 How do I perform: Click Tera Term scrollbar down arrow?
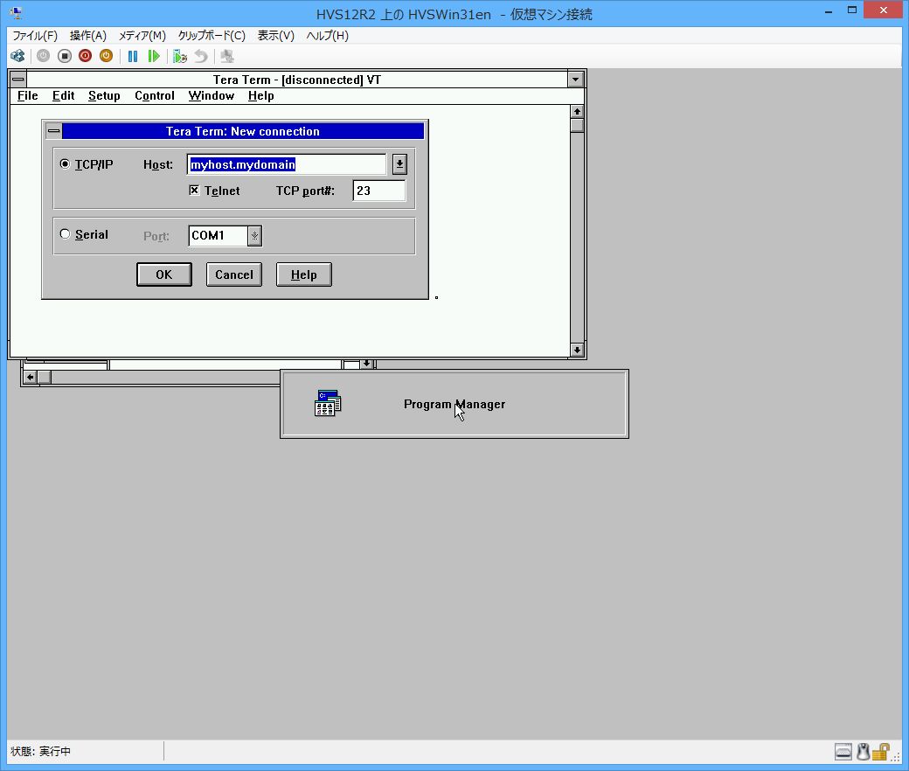[x=577, y=350]
